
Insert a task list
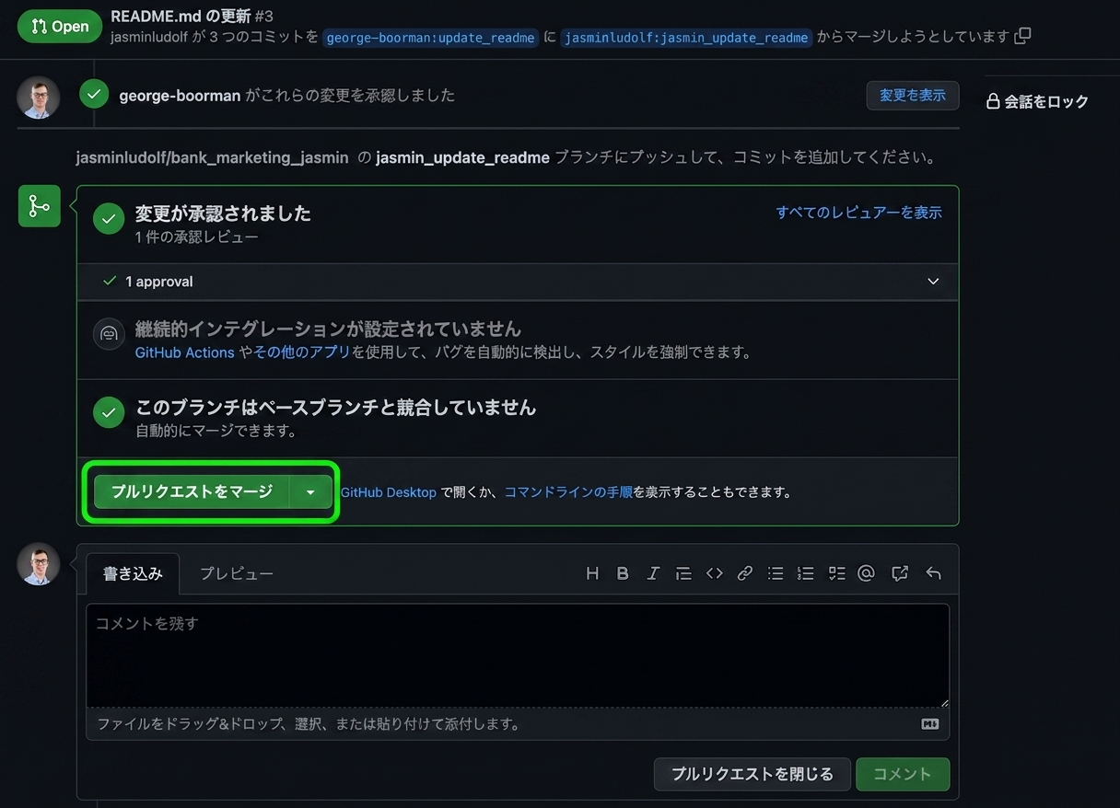tap(836, 573)
